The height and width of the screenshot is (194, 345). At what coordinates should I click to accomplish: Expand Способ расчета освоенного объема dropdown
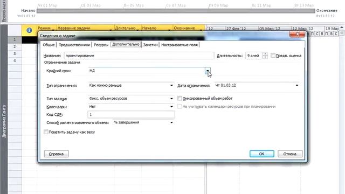point(171,122)
